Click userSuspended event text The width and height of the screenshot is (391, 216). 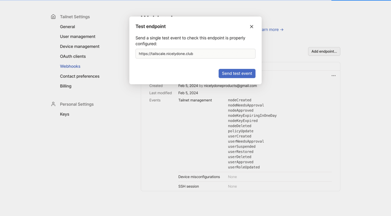[x=241, y=147]
